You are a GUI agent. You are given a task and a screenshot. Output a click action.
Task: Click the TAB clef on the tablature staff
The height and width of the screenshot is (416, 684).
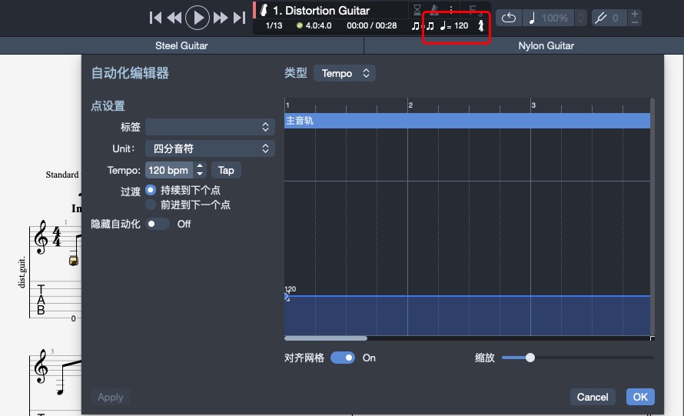point(41,300)
